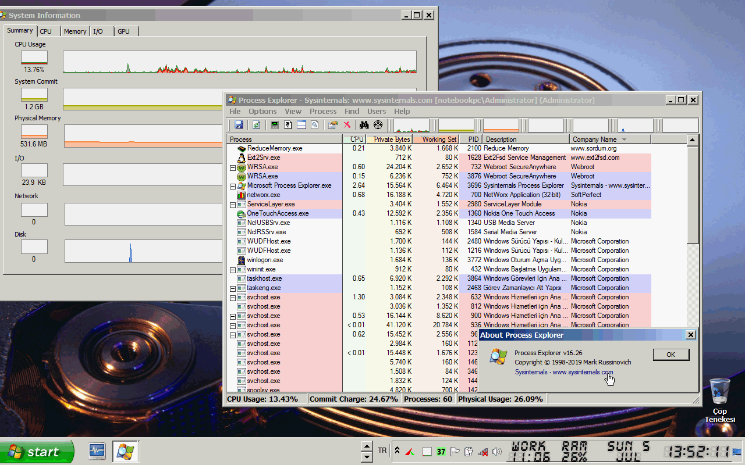Open System Information via toolbar icon
This screenshot has height=465, width=745.
pos(274,125)
